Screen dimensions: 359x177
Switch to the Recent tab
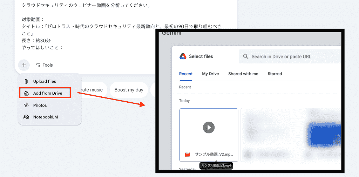pyautogui.click(x=186, y=74)
